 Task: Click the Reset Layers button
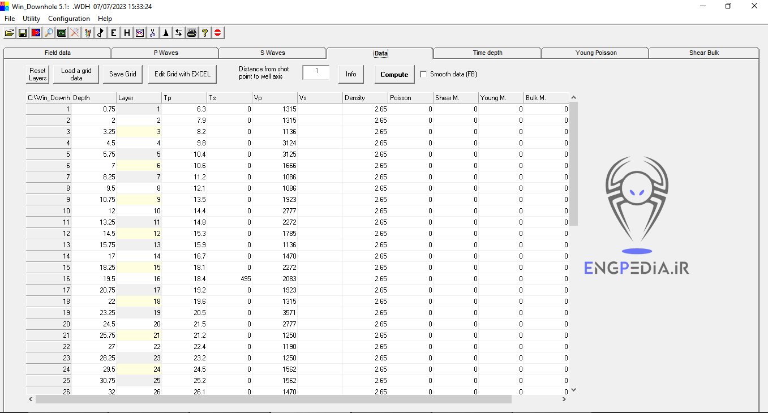pyautogui.click(x=38, y=75)
